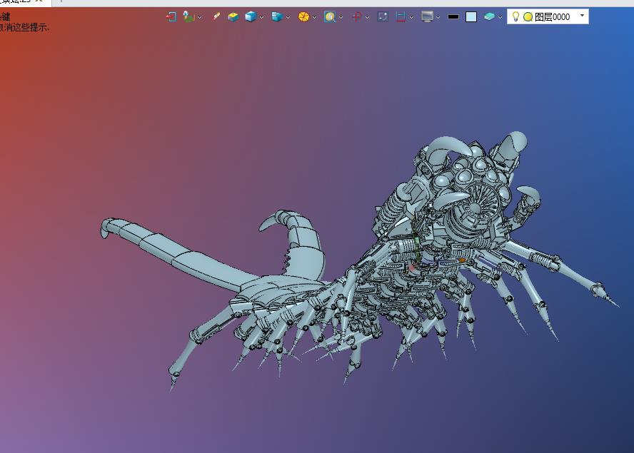This screenshot has width=634, height=453.
Task: Click the blue dimension measure icon
Action: [401, 16]
